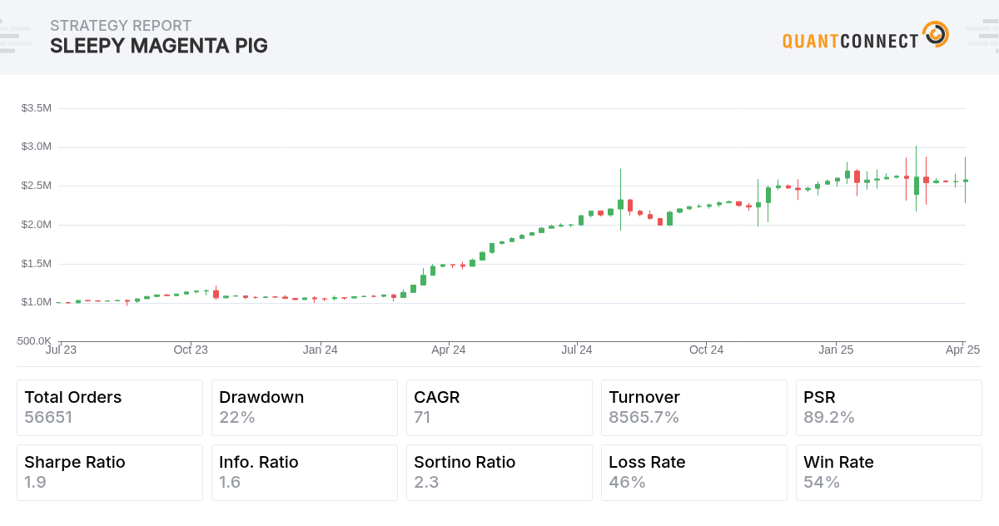999x526 pixels.
Task: Click the QUANTCONNECT wordmark text
Action: pos(850,41)
